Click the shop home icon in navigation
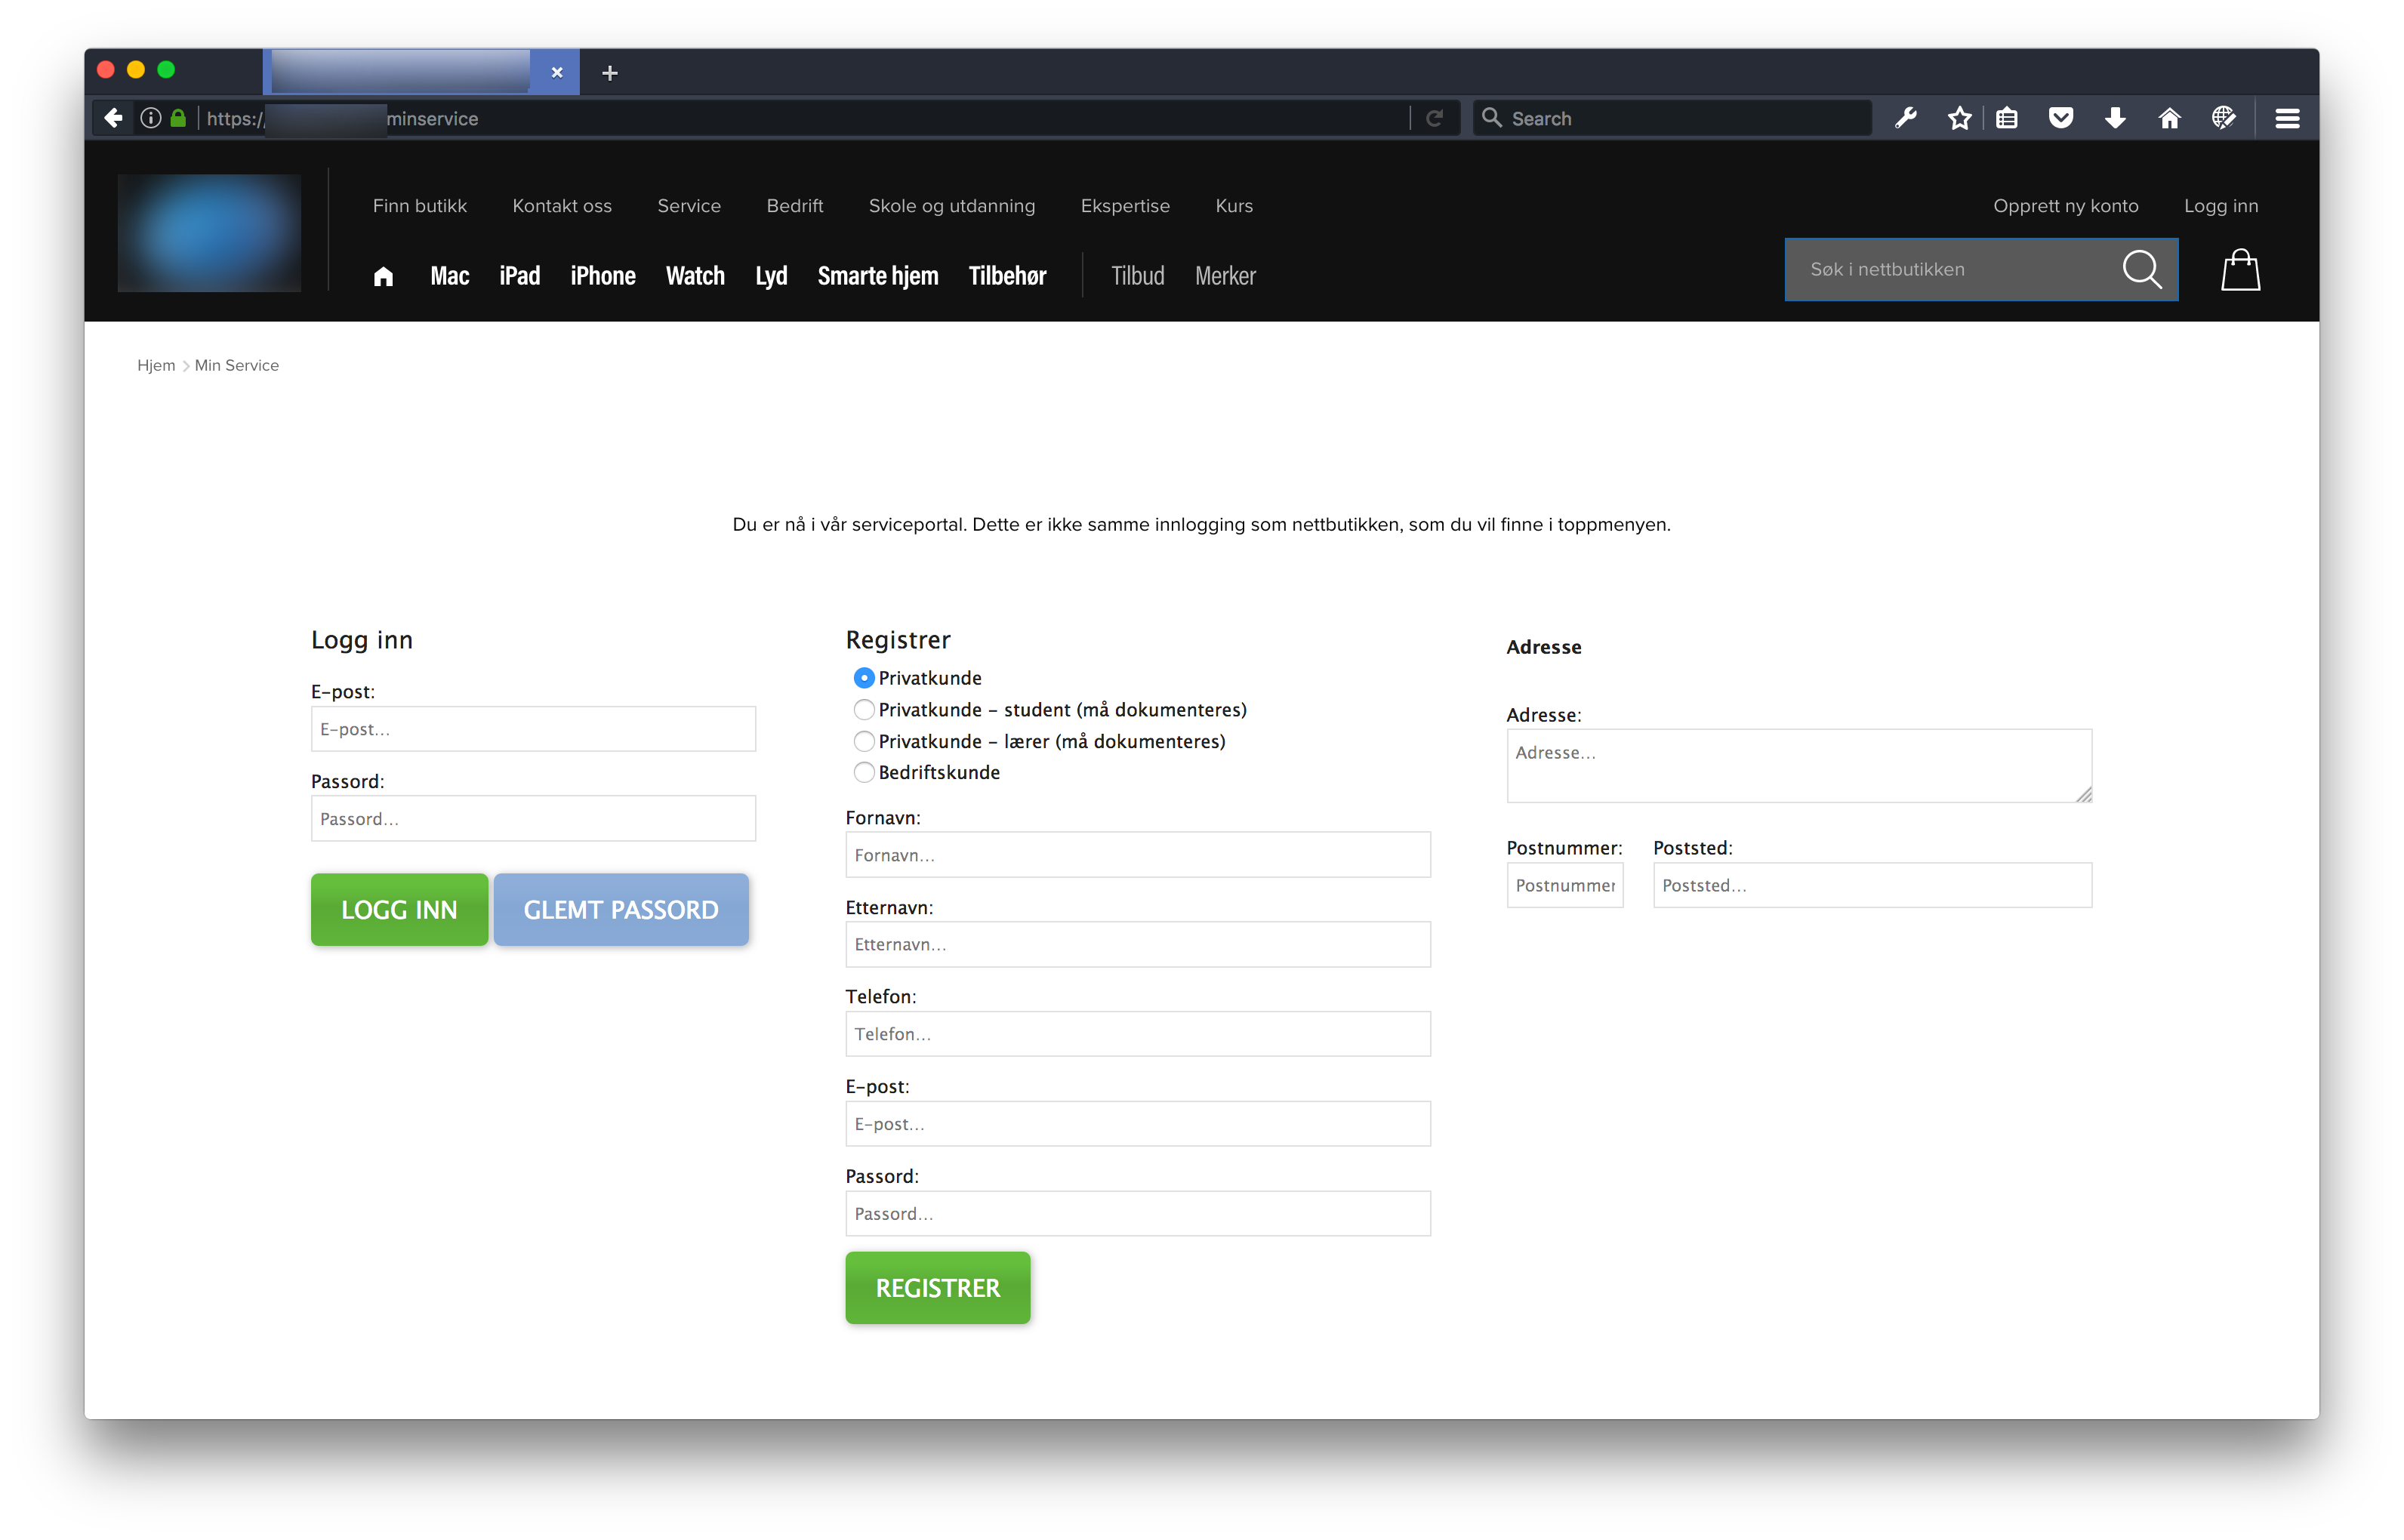The width and height of the screenshot is (2404, 1540). click(x=383, y=277)
